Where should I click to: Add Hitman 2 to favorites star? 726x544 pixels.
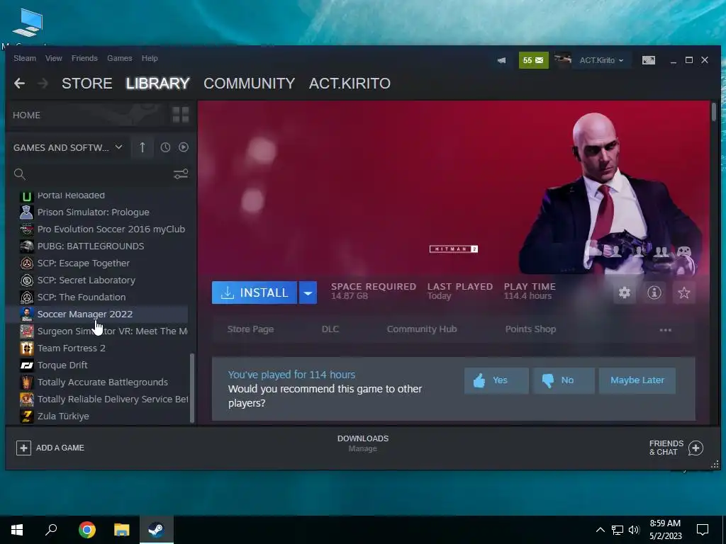(x=684, y=293)
